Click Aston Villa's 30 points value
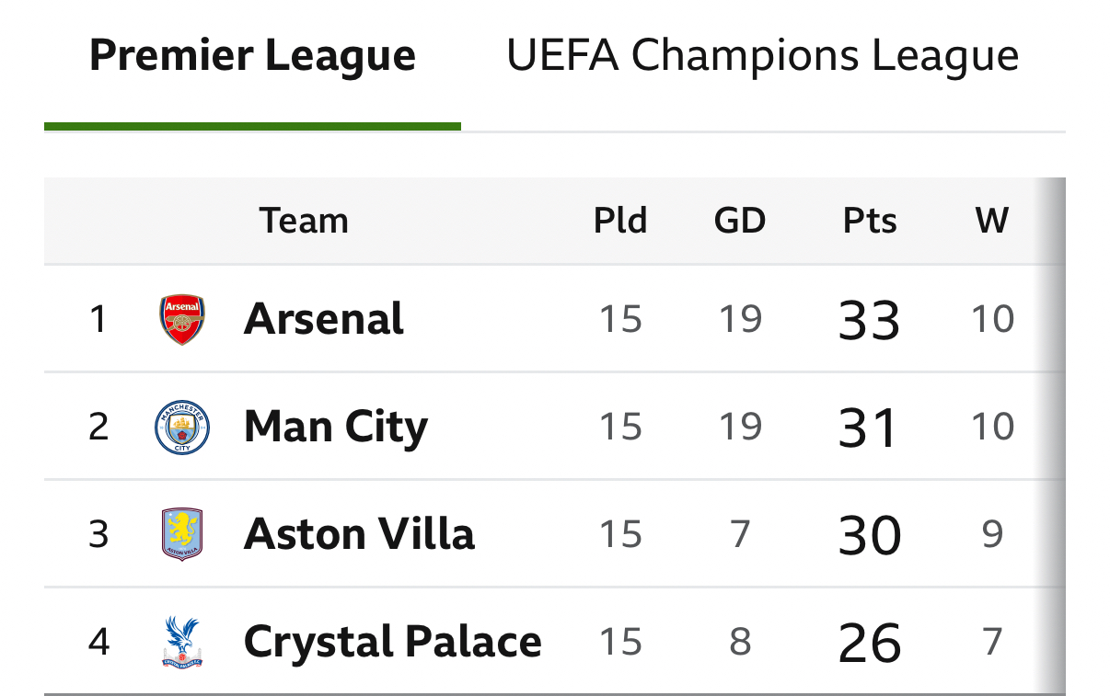The image size is (1110, 696). tap(869, 535)
